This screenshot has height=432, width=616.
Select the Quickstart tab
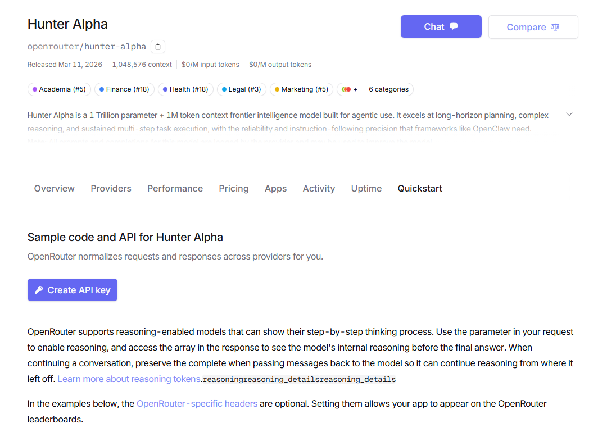(x=420, y=189)
